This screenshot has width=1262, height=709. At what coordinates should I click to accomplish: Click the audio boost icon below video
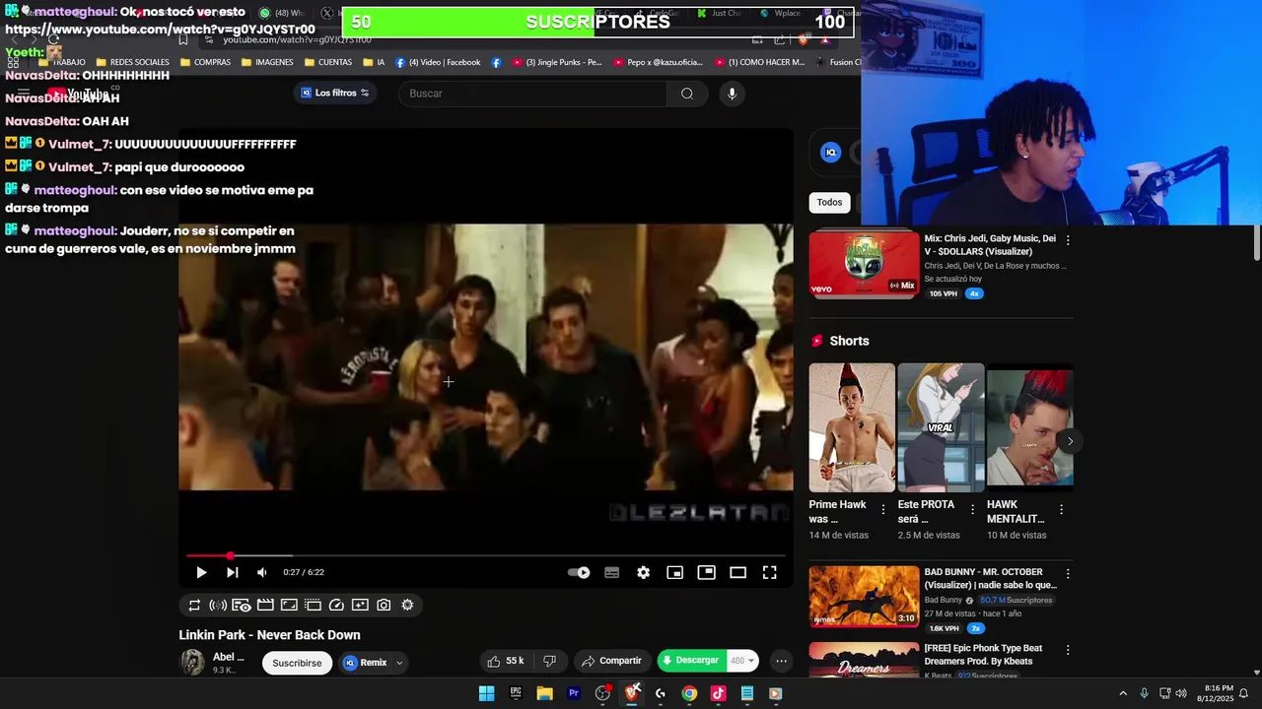coord(218,605)
